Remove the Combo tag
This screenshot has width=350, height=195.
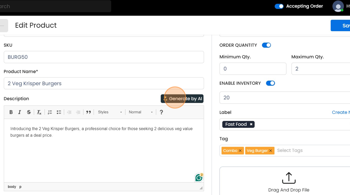coord(241,150)
